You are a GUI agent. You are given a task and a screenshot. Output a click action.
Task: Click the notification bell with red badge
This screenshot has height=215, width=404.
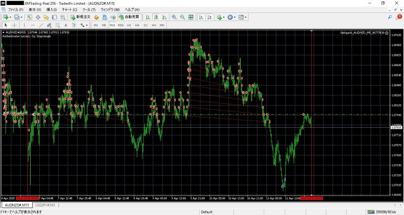399,17
